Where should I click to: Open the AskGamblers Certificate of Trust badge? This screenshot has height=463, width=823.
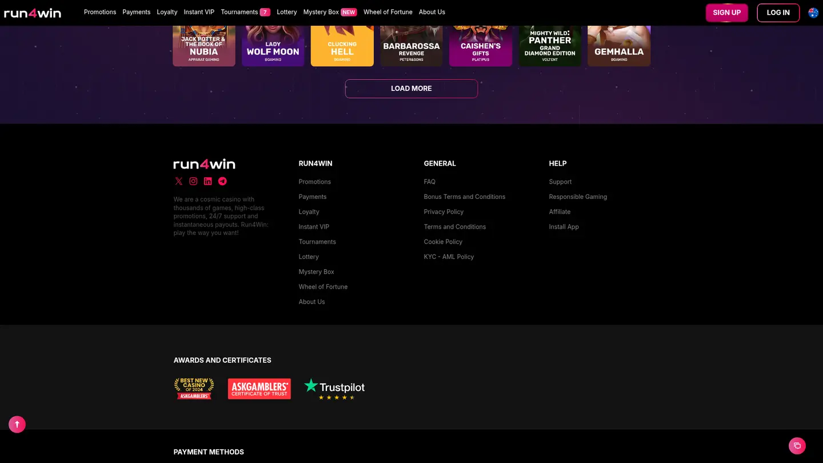click(x=259, y=389)
